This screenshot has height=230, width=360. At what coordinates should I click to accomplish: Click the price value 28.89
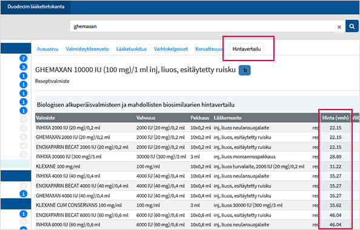click(x=335, y=157)
